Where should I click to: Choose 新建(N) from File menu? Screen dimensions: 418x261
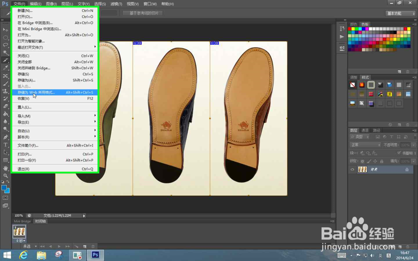55,11
